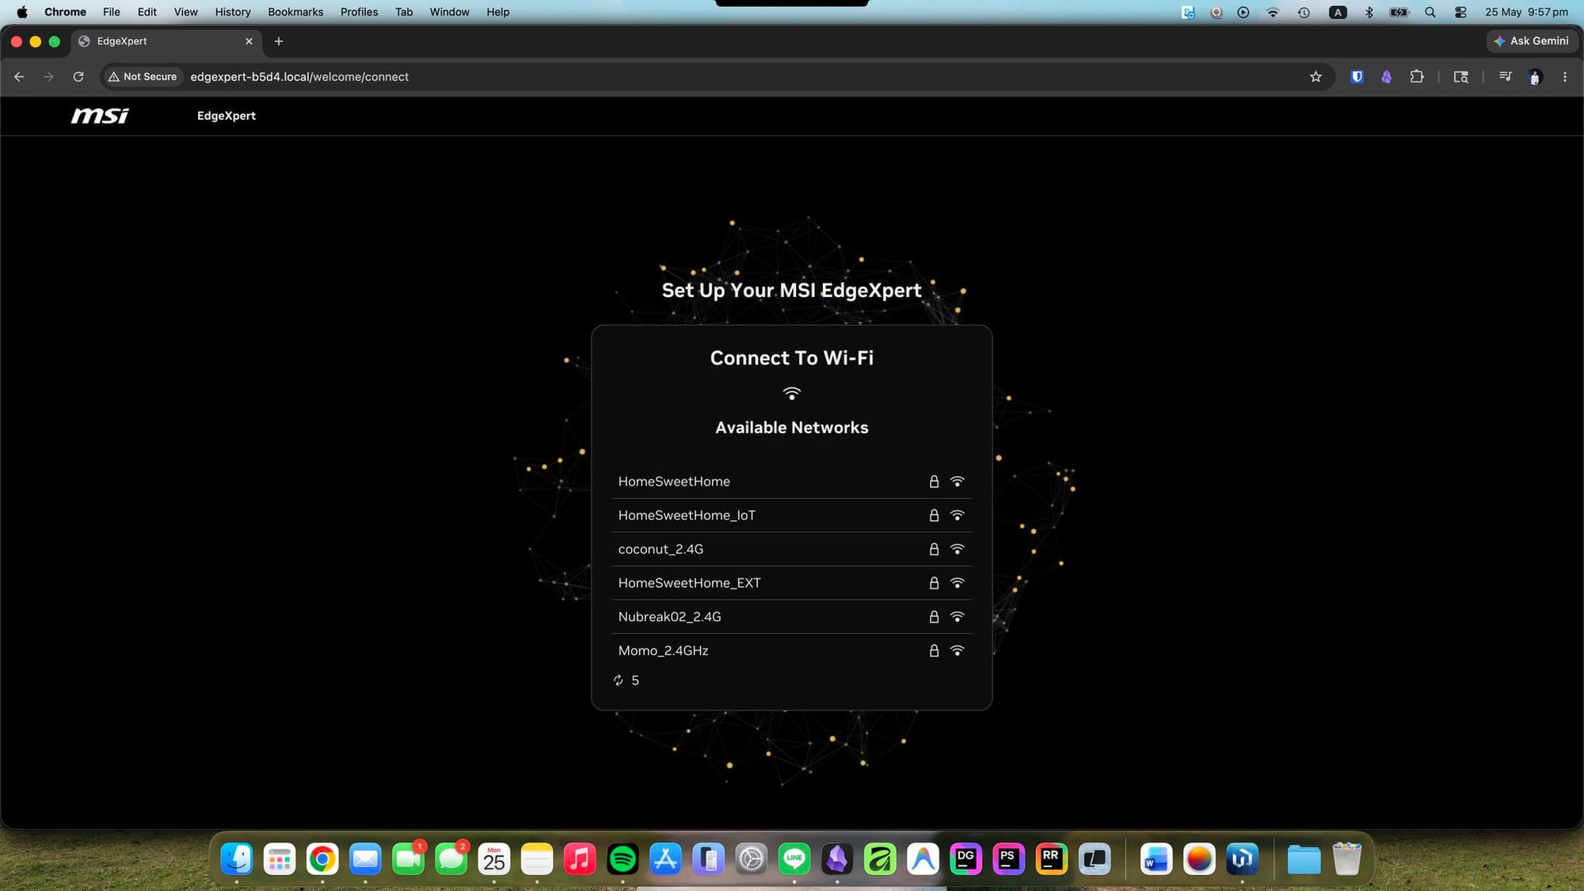The image size is (1584, 891).
Task: Reload the current page
Action: point(78,77)
